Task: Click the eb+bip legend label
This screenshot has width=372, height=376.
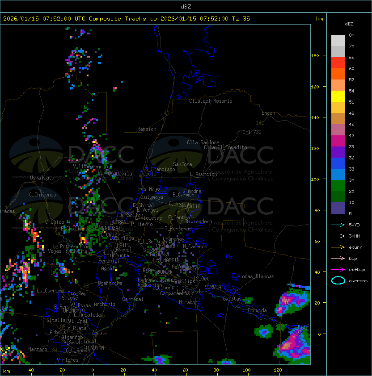Action: tap(357, 270)
